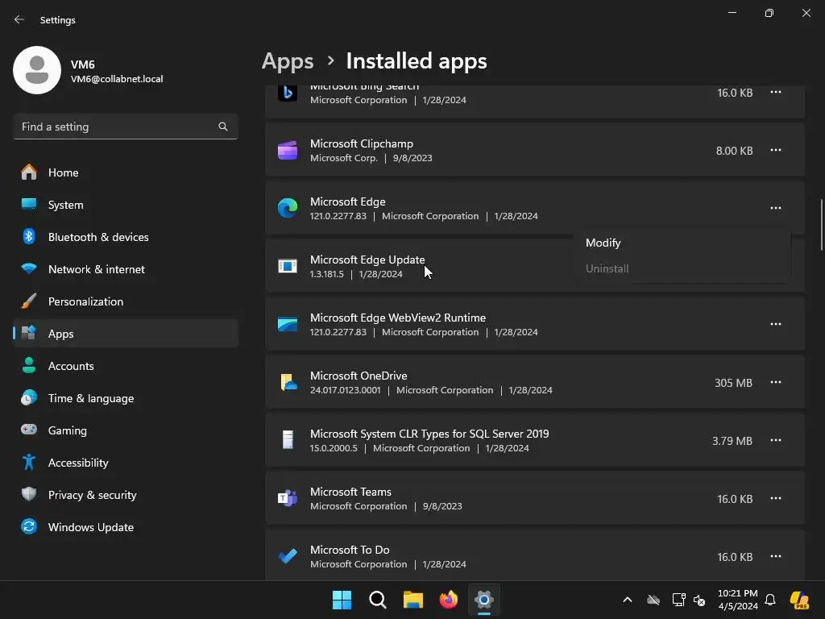Click the Apps breadcrumb link

(288, 61)
